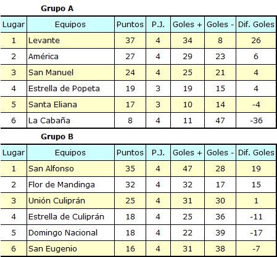Select Santa Eliana team cell

tap(70, 105)
